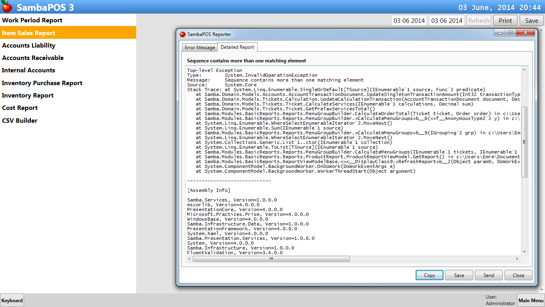This screenshot has width=545, height=307.
Task: Select Accounts Liability report
Action: coord(29,46)
